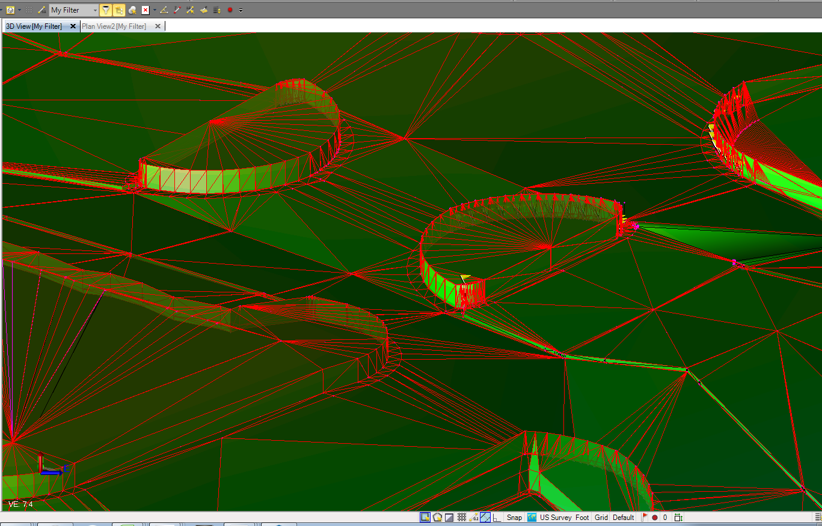Click the crossed lines with cursor icon

[x=190, y=10]
